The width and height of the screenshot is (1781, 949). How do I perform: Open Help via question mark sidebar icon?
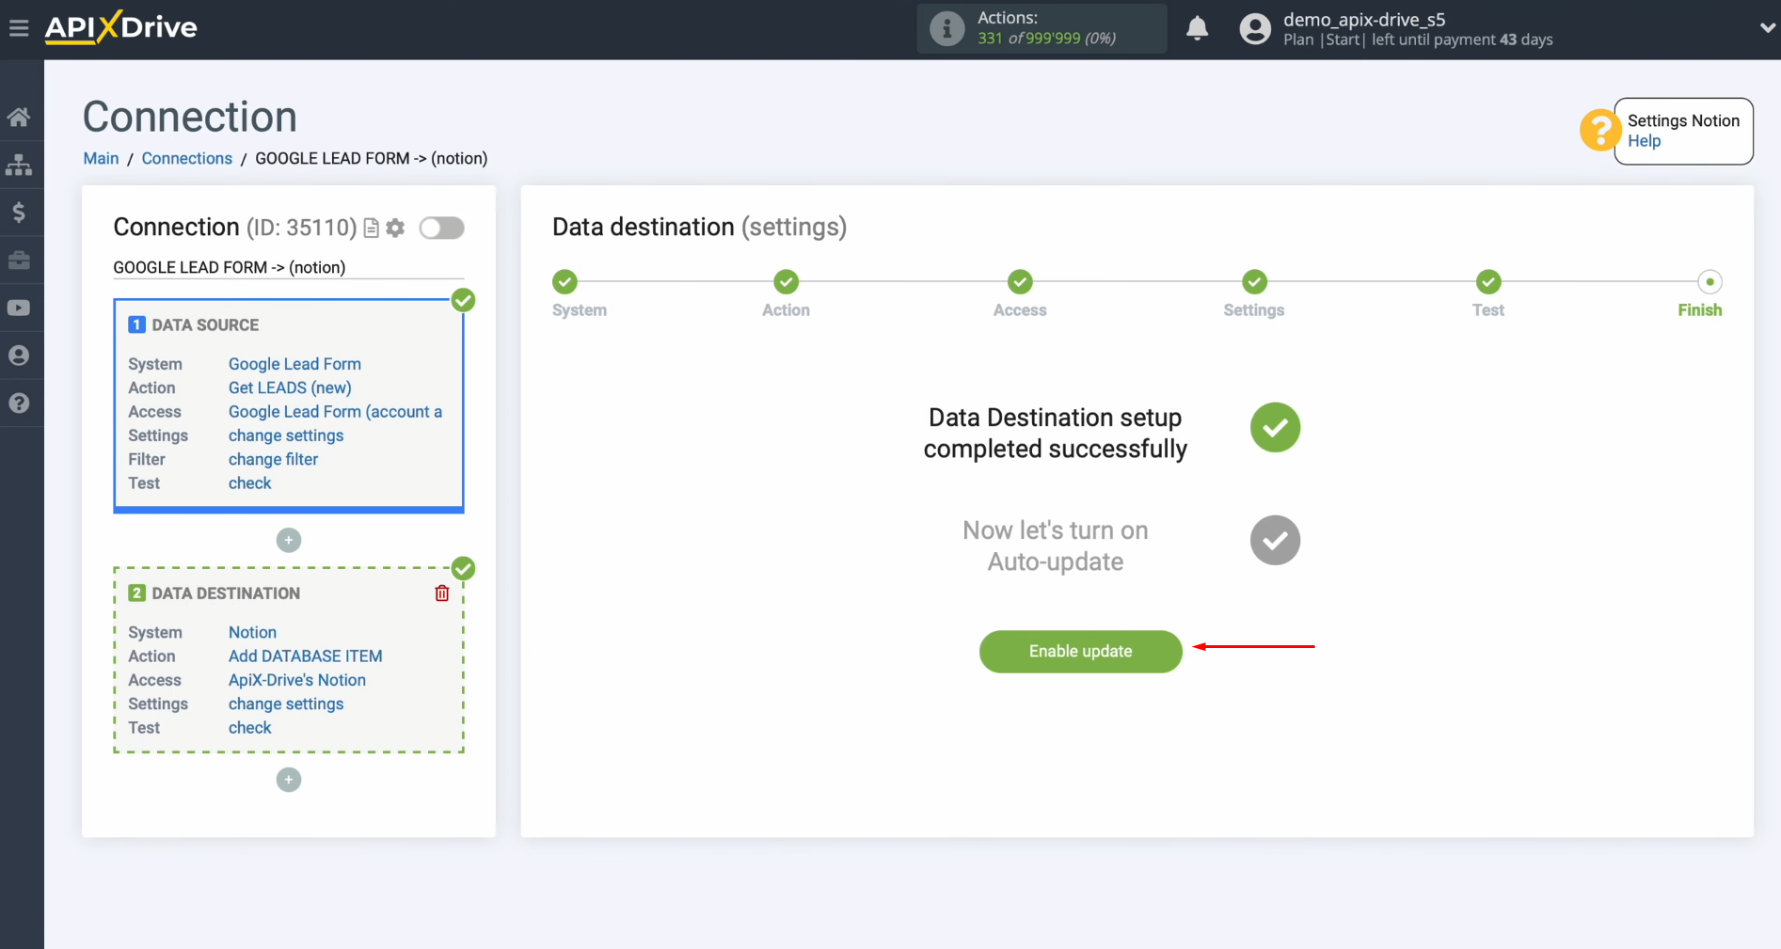click(x=20, y=403)
